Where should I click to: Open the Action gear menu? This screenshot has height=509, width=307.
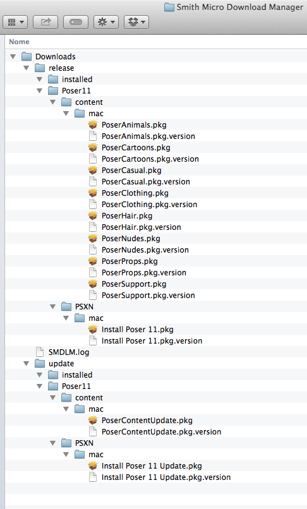(106, 22)
